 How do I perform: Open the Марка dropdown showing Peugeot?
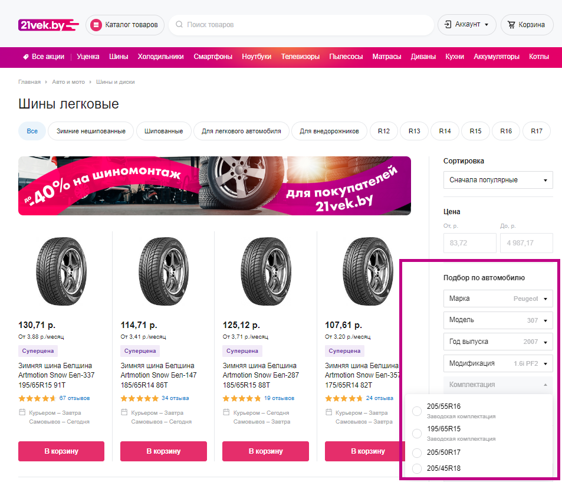[x=498, y=299]
